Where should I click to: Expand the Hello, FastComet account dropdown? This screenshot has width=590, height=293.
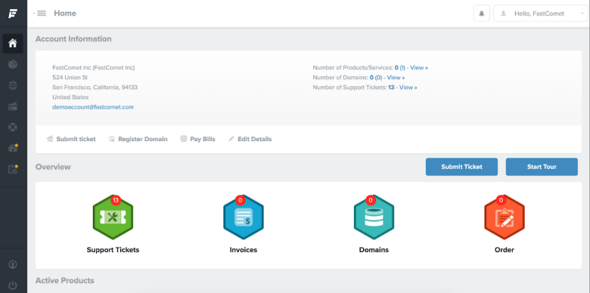pos(541,14)
